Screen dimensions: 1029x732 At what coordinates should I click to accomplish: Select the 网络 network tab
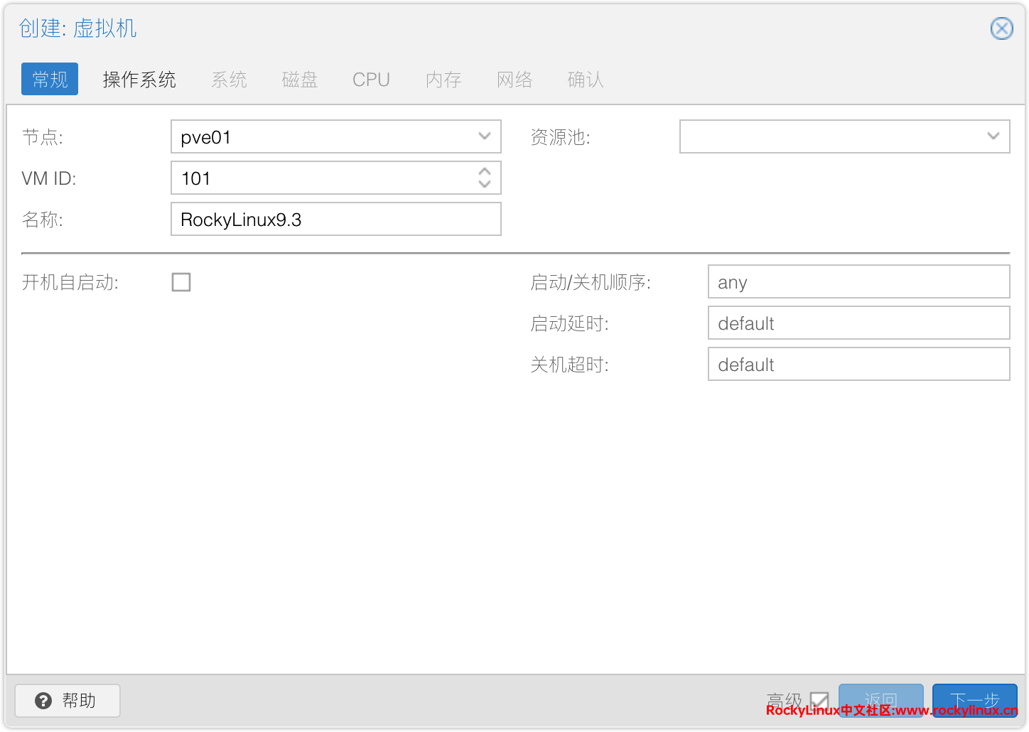[x=514, y=79]
